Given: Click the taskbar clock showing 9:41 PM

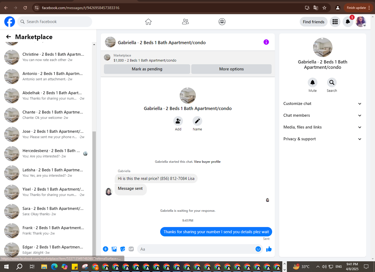Looking at the screenshot, I should (x=352, y=267).
